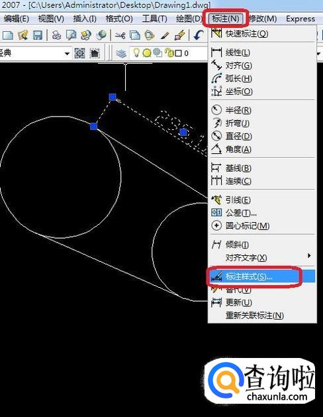The image size is (323, 417).
Task: Expand the workspace dropdown arrow
Action: (67, 54)
